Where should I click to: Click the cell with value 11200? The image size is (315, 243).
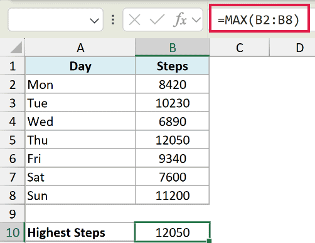click(x=173, y=195)
